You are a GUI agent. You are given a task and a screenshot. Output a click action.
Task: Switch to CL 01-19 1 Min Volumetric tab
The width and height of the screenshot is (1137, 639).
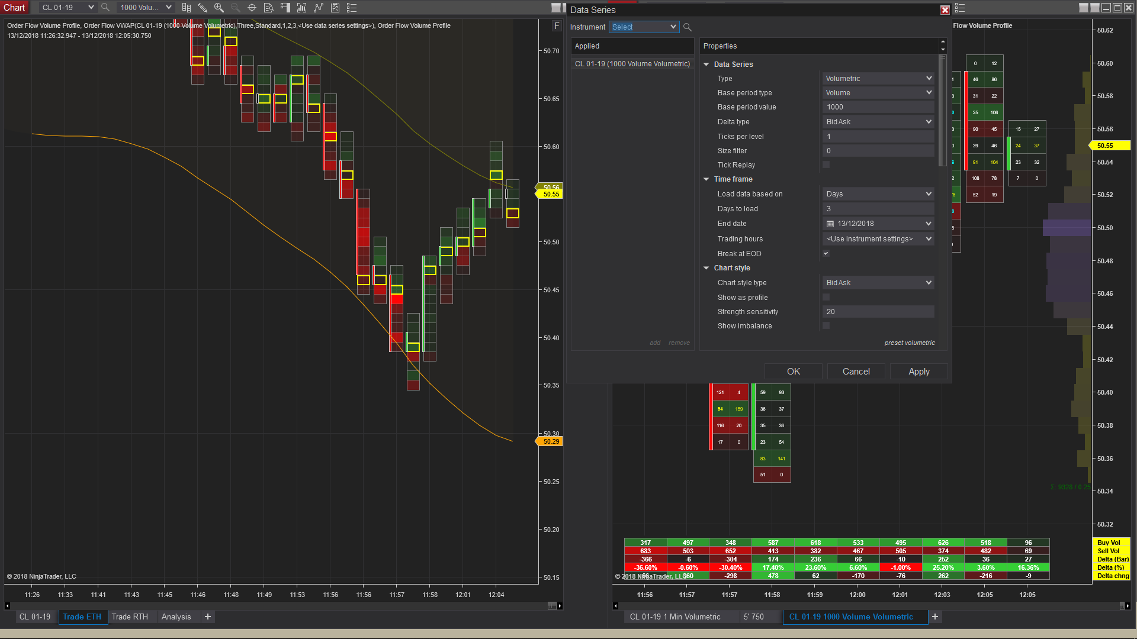tap(675, 617)
